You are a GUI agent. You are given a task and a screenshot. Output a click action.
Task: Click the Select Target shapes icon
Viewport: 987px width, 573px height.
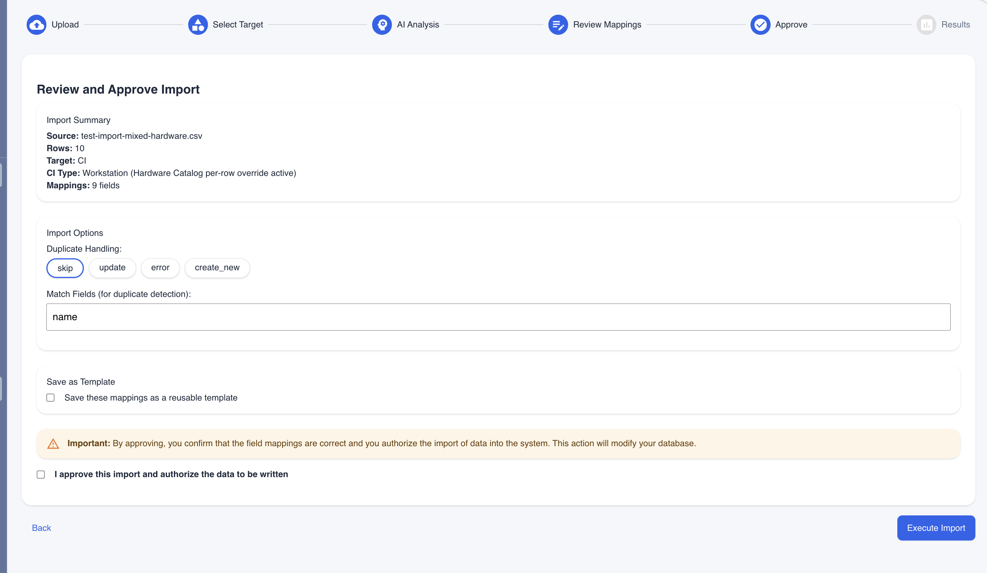pos(198,25)
